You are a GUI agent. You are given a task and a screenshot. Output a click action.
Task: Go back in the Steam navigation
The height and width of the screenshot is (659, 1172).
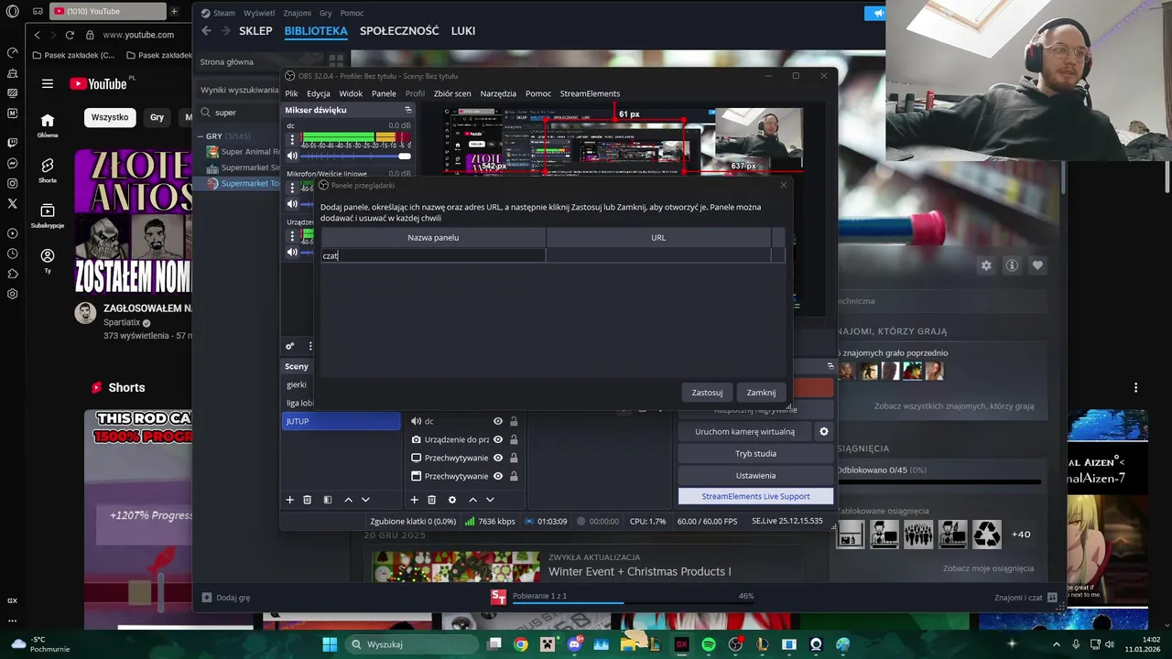coord(206,30)
